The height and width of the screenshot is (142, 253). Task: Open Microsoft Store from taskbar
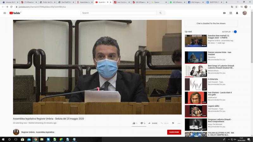(x=22, y=139)
